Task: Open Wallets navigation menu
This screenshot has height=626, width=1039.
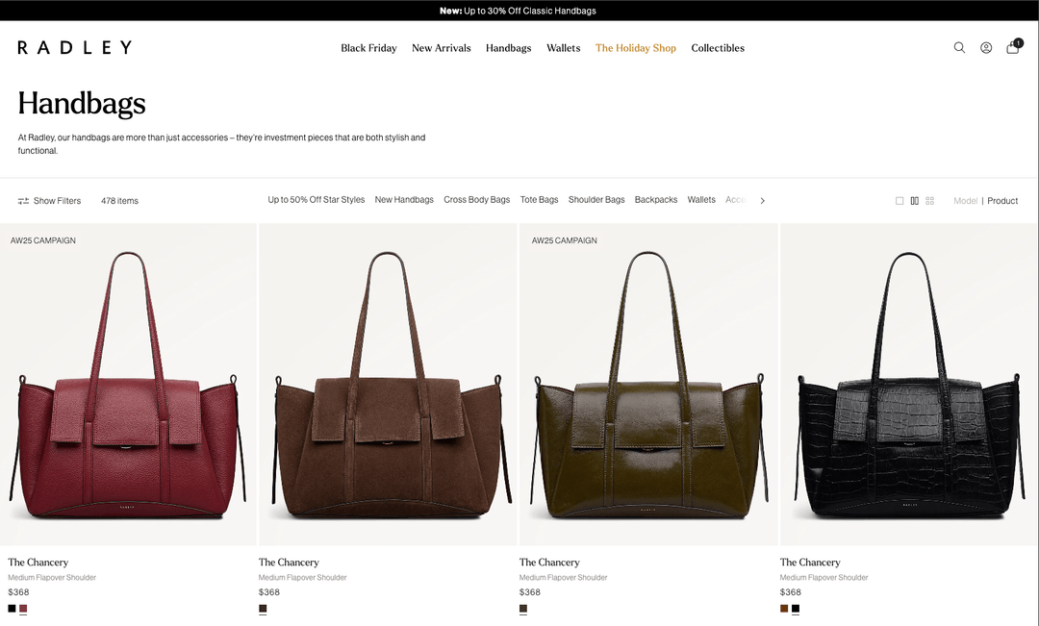Action: tap(563, 48)
